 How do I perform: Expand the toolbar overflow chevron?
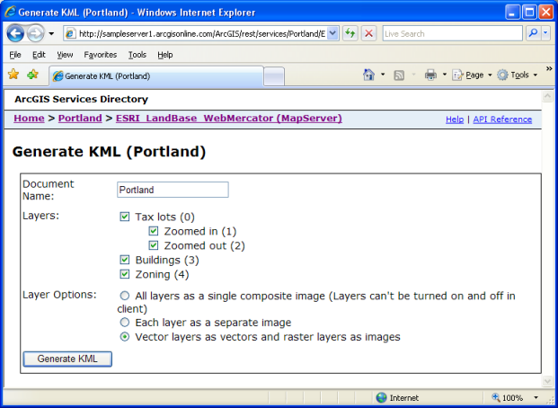click(x=549, y=68)
